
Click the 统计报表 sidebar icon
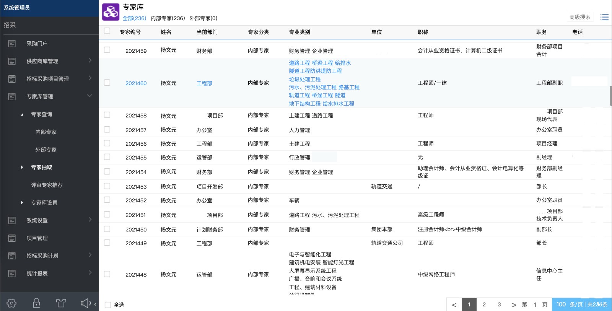12,273
